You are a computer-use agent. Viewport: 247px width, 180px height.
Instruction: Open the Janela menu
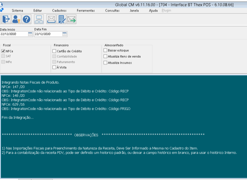click(134, 11)
